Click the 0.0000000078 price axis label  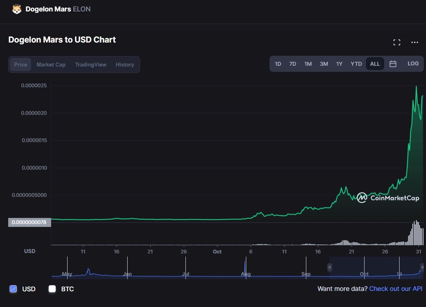click(29, 222)
